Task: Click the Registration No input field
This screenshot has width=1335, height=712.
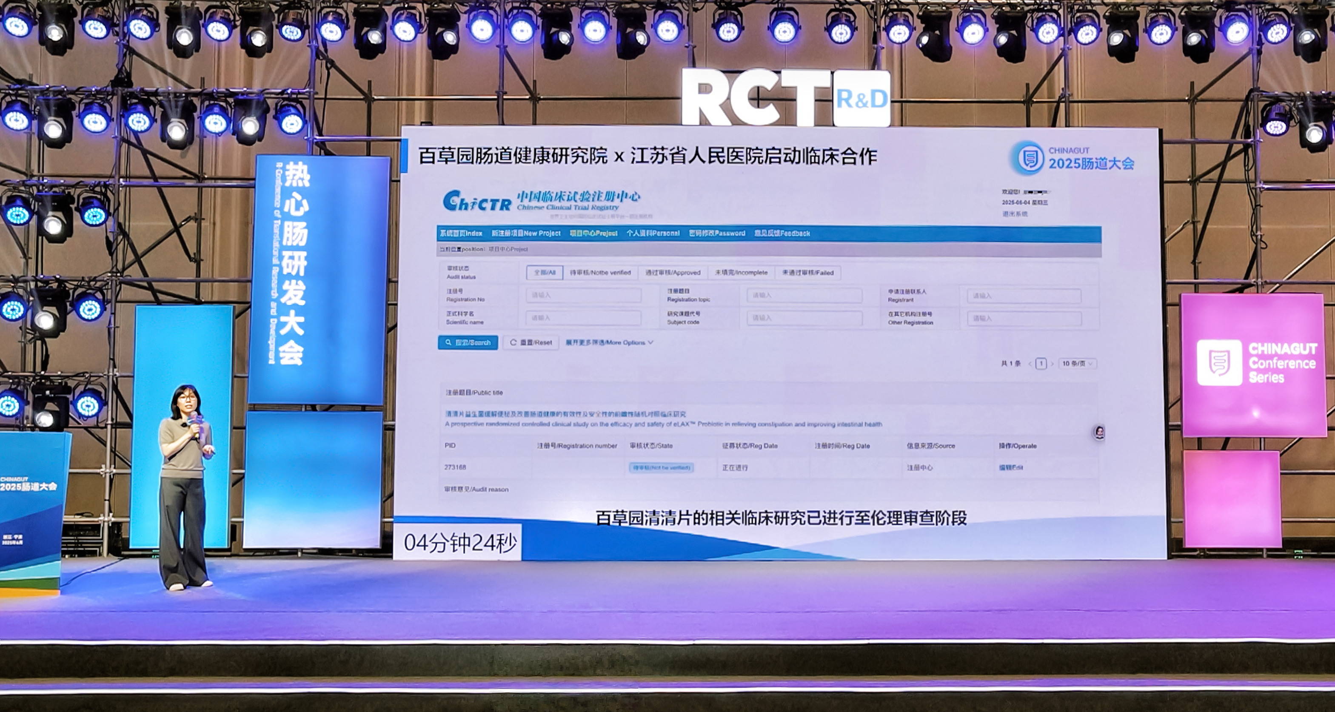Action: (x=584, y=295)
